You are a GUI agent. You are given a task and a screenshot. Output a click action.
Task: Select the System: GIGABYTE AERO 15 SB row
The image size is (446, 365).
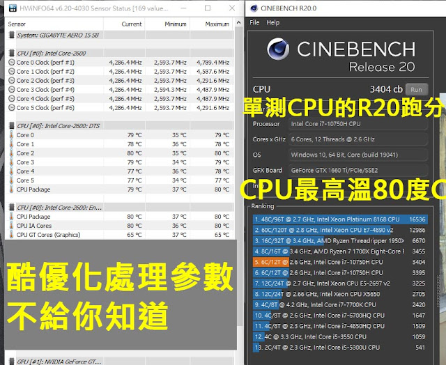click(119, 35)
